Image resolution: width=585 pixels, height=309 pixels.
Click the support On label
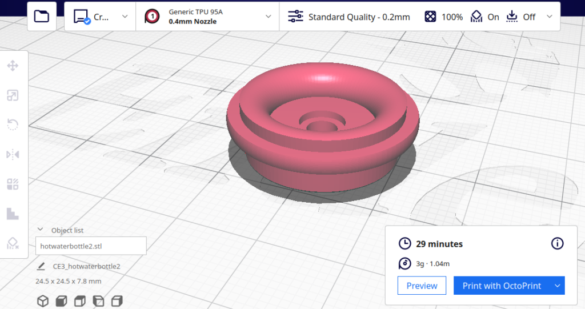[x=493, y=17]
